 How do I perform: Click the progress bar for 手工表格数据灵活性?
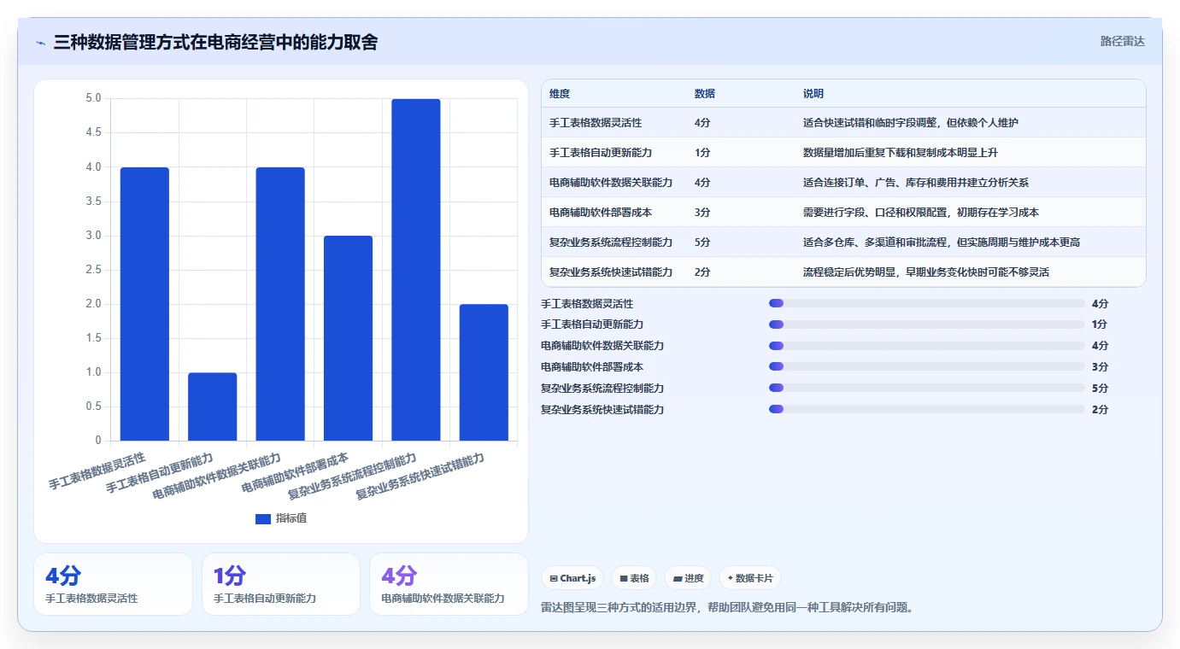(x=927, y=303)
